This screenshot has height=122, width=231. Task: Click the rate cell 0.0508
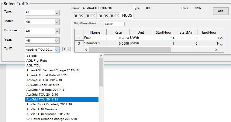pyautogui.click(x=118, y=43)
